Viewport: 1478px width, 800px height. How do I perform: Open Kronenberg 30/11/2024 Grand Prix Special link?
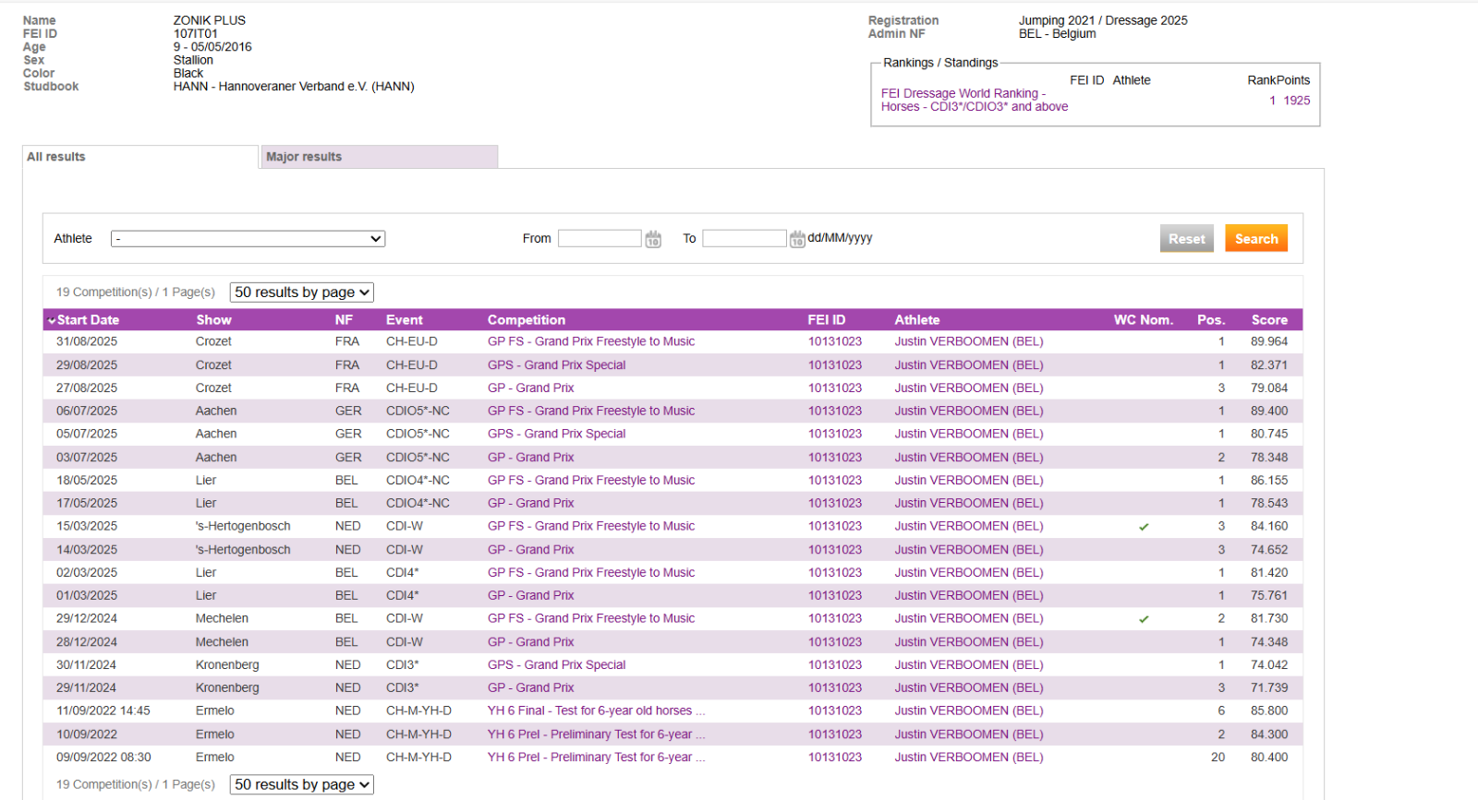[556, 665]
